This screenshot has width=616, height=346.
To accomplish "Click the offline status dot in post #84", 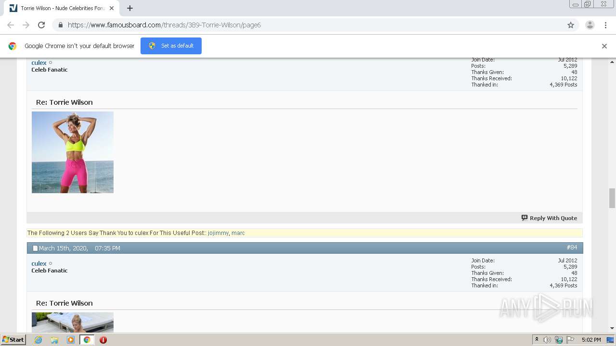I will (51, 263).
